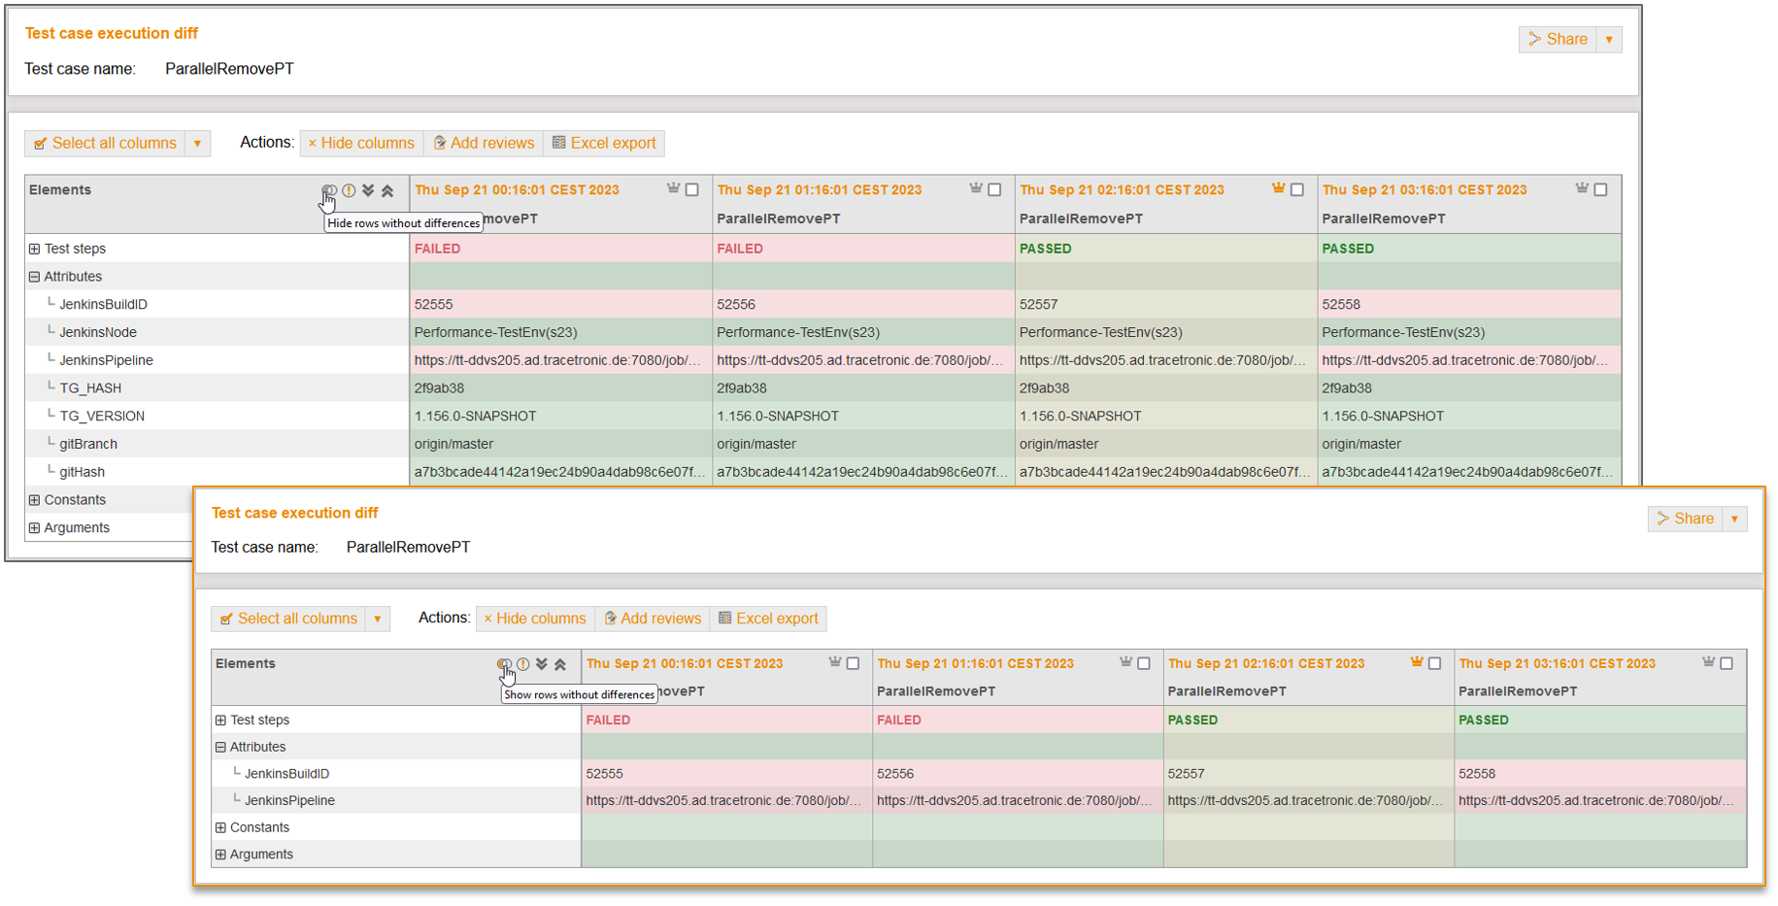Expand the 'Test steps' node in upper table
The width and height of the screenshot is (1778, 906).
click(35, 250)
